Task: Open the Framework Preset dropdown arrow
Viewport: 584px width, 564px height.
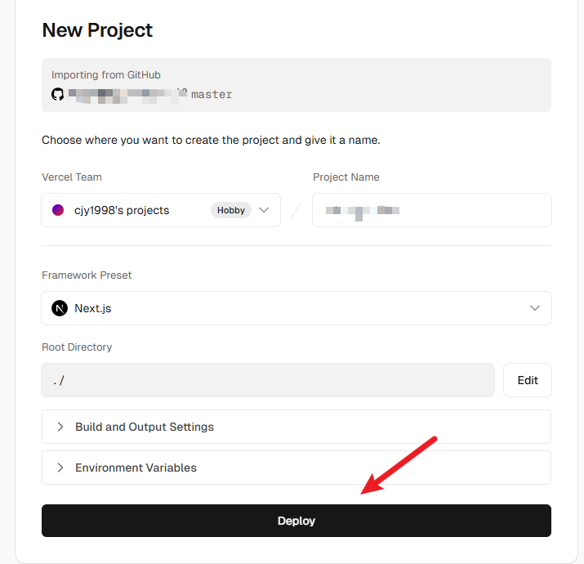Action: (x=535, y=308)
